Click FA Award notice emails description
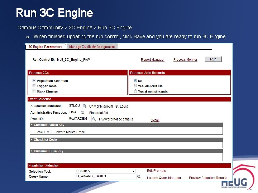Viewport: 258px width, 193px height. pos(116,119)
